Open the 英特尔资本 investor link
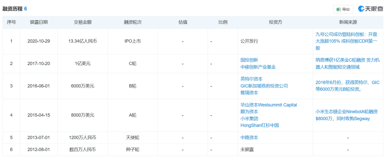Image resolution: width=386 pixels, height=160 pixels. coord(251,79)
